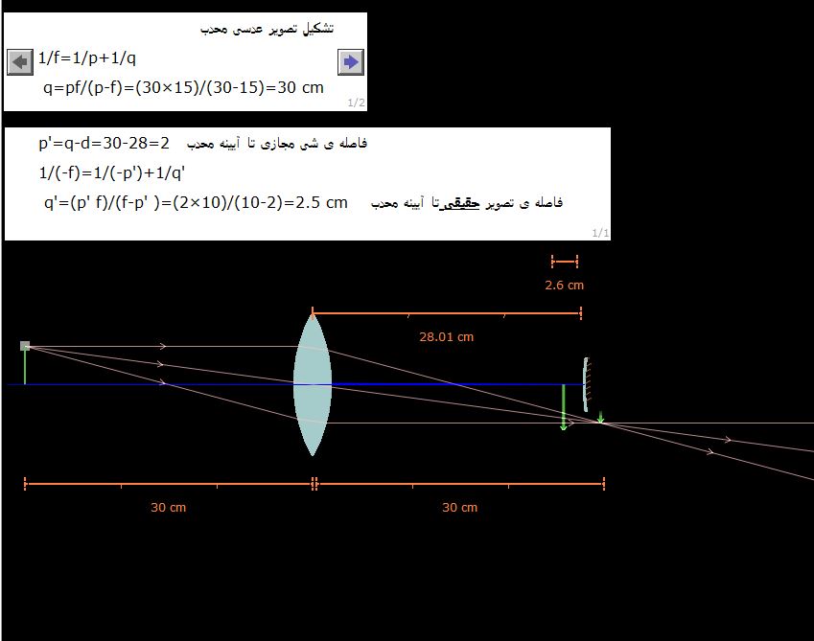Click the 2.6 cm measurement label

click(x=564, y=285)
